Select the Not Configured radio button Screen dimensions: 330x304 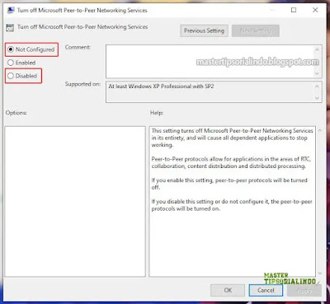(x=31, y=49)
